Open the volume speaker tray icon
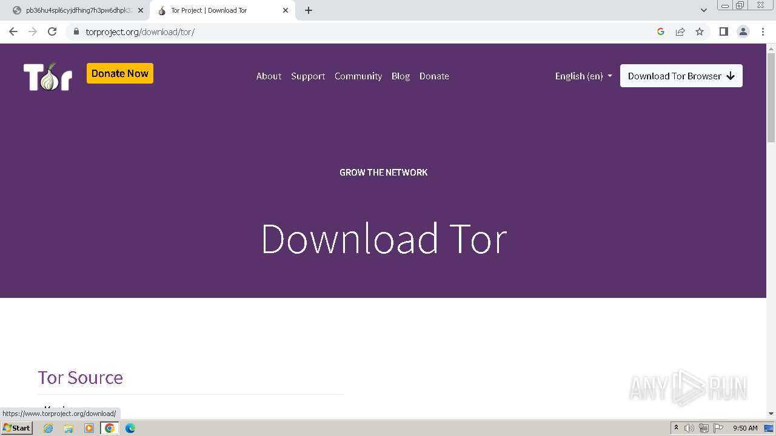Viewport: 776px width, 436px height. pos(689,428)
